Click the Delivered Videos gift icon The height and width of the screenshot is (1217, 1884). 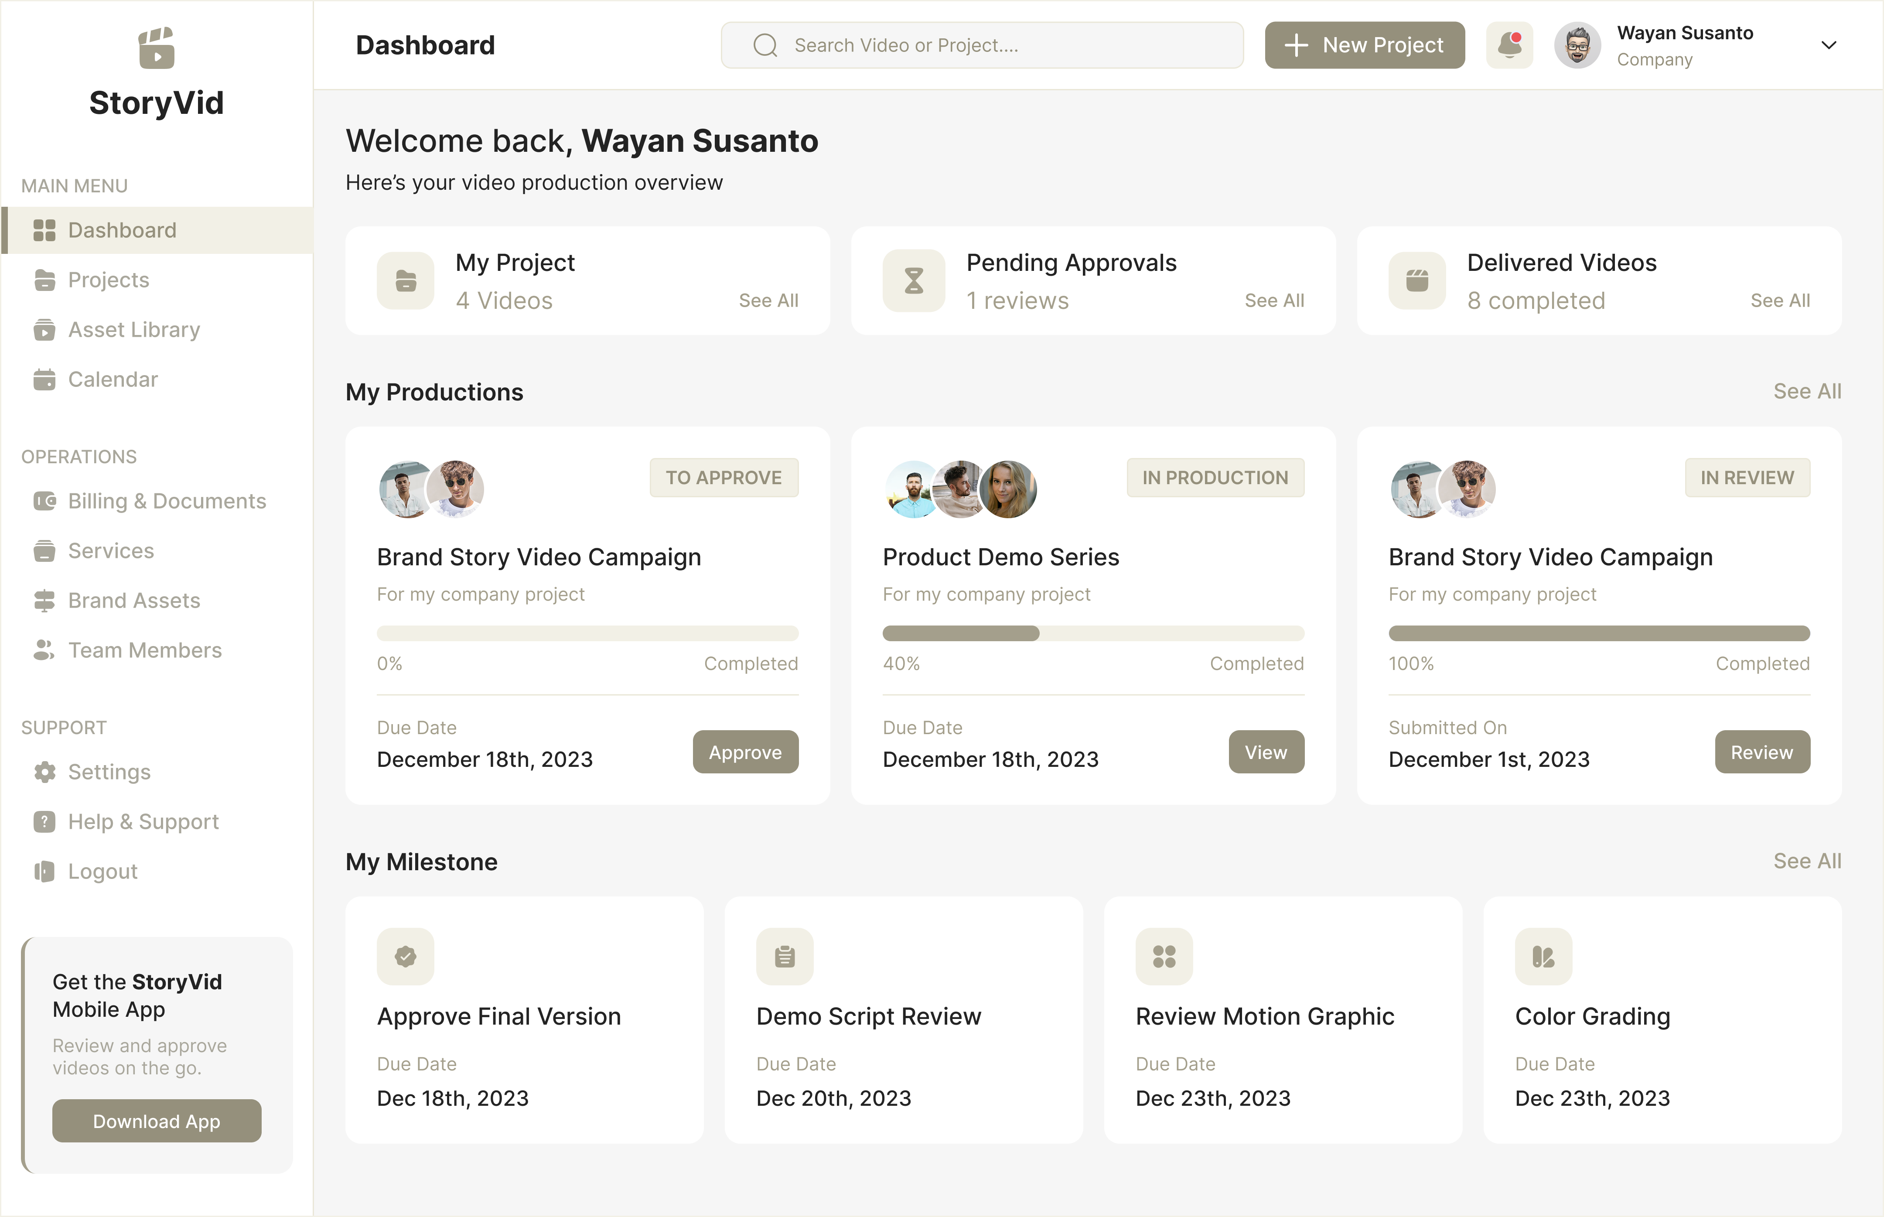coord(1416,280)
